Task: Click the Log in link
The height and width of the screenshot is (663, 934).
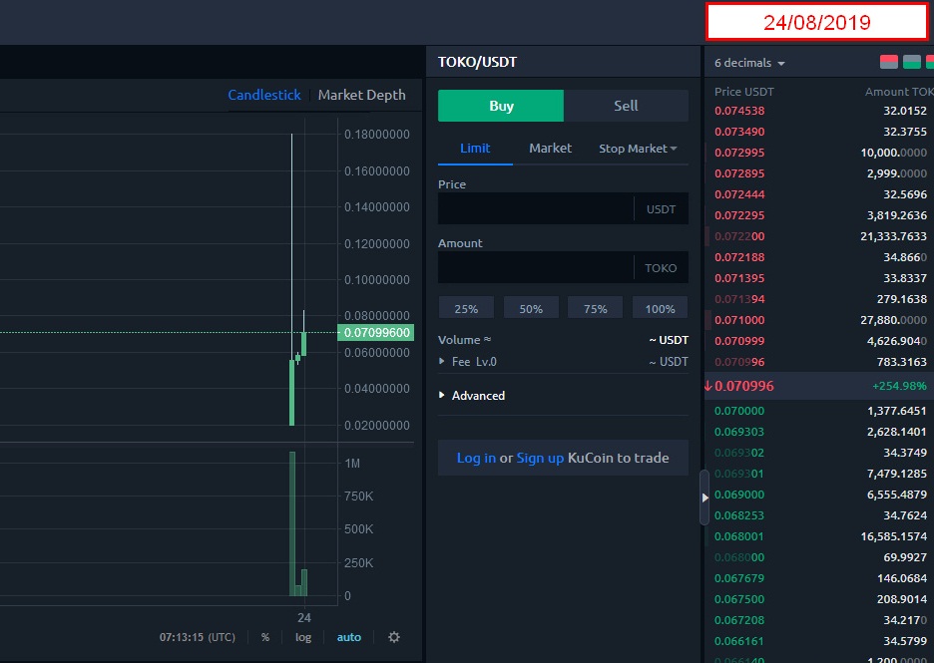Action: [476, 458]
